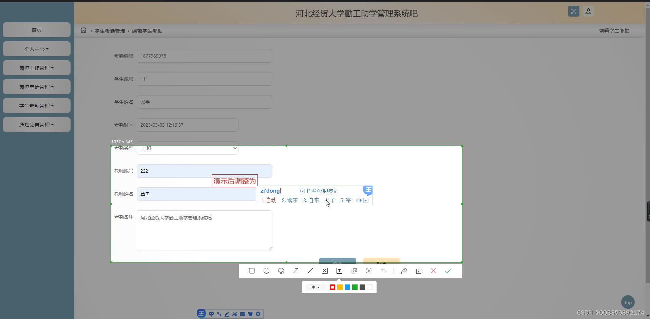Image resolution: width=650 pixels, height=319 pixels.
Task: Select the arrow annotation tool
Action: [296, 271]
